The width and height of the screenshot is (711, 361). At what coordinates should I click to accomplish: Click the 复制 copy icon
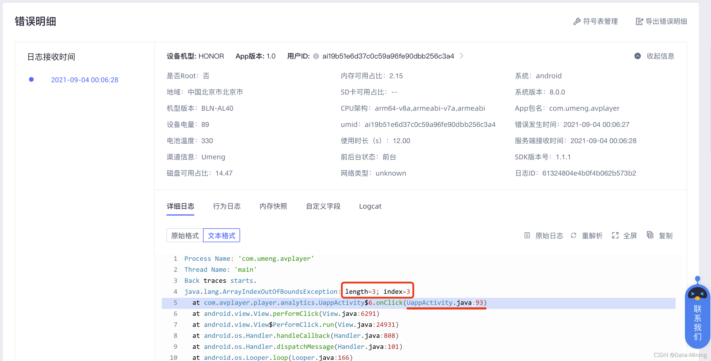tap(650, 235)
